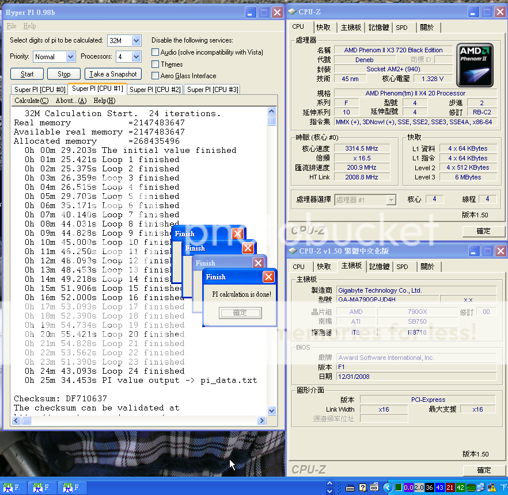Viewport: 508px width, 495px height.
Task: Click the first Super PI taskbar button
Action: tap(13, 487)
